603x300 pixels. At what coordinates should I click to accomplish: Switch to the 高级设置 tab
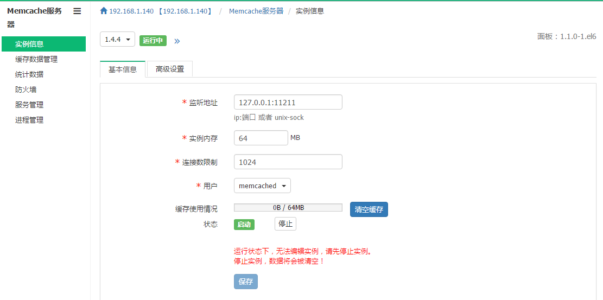pyautogui.click(x=169, y=69)
